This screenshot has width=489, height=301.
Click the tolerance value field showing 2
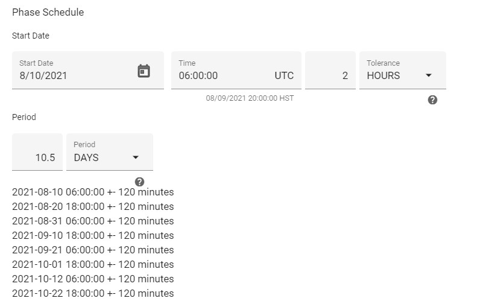point(330,70)
